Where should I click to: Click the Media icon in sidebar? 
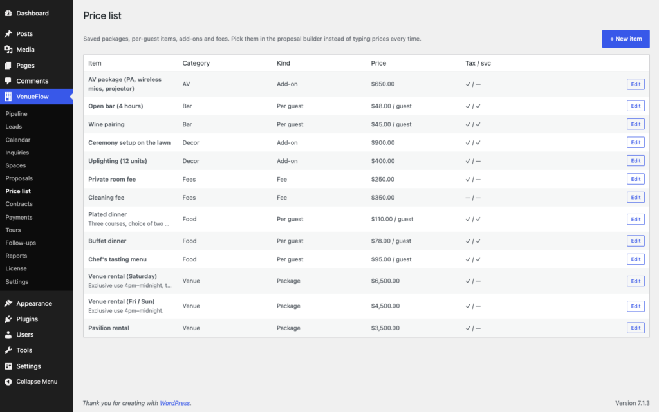point(8,49)
